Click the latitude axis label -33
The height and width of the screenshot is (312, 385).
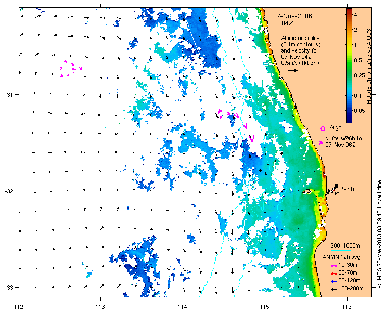(x=8, y=288)
